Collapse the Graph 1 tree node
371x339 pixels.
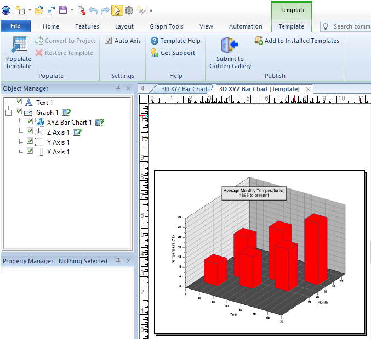pos(8,112)
